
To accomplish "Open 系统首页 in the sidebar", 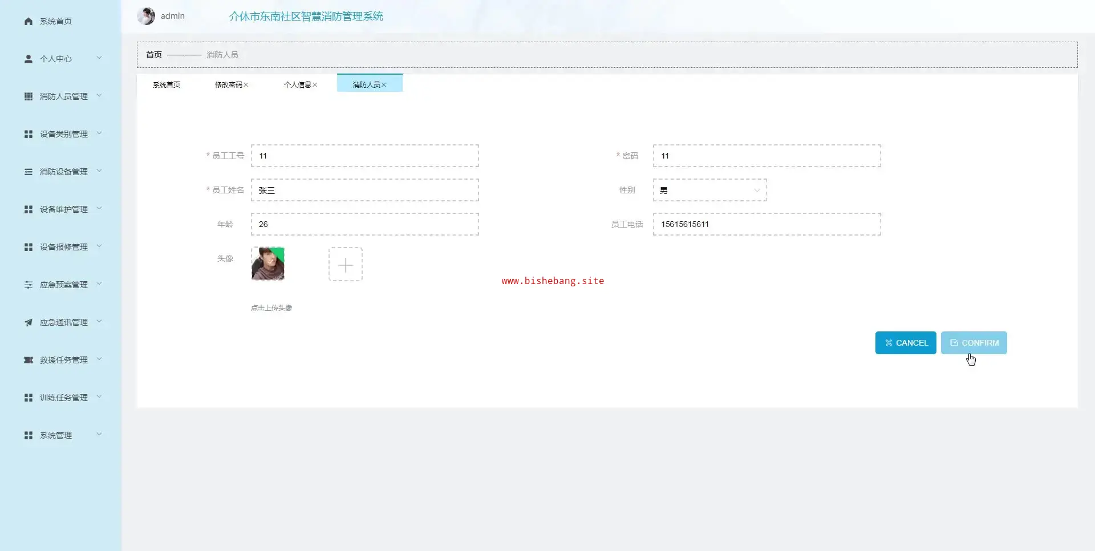I will tap(56, 22).
